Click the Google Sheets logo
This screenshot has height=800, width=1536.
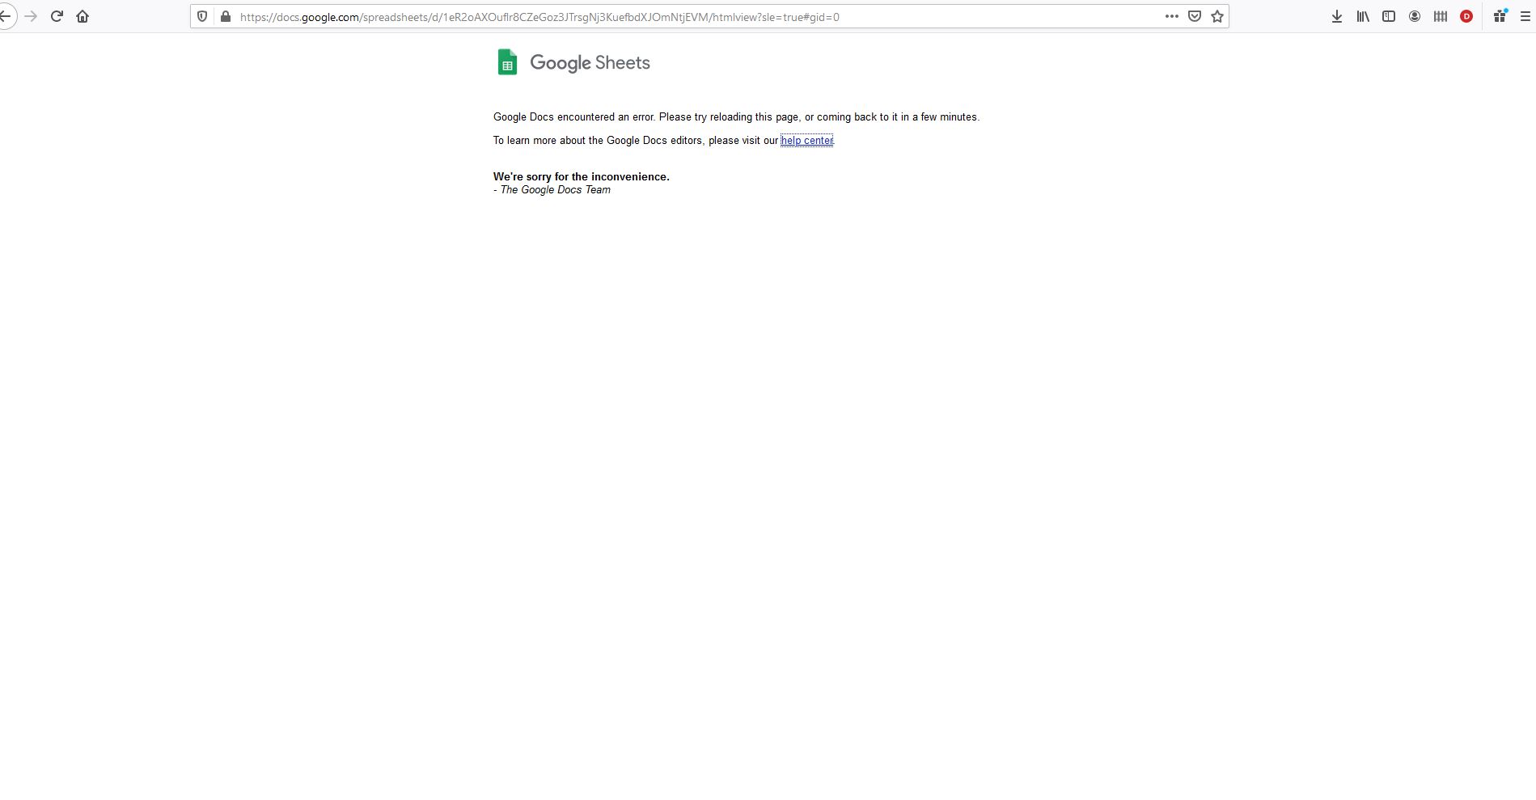point(507,61)
